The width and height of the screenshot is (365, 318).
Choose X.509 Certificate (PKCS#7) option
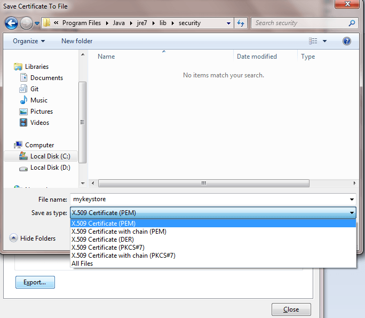213,248
